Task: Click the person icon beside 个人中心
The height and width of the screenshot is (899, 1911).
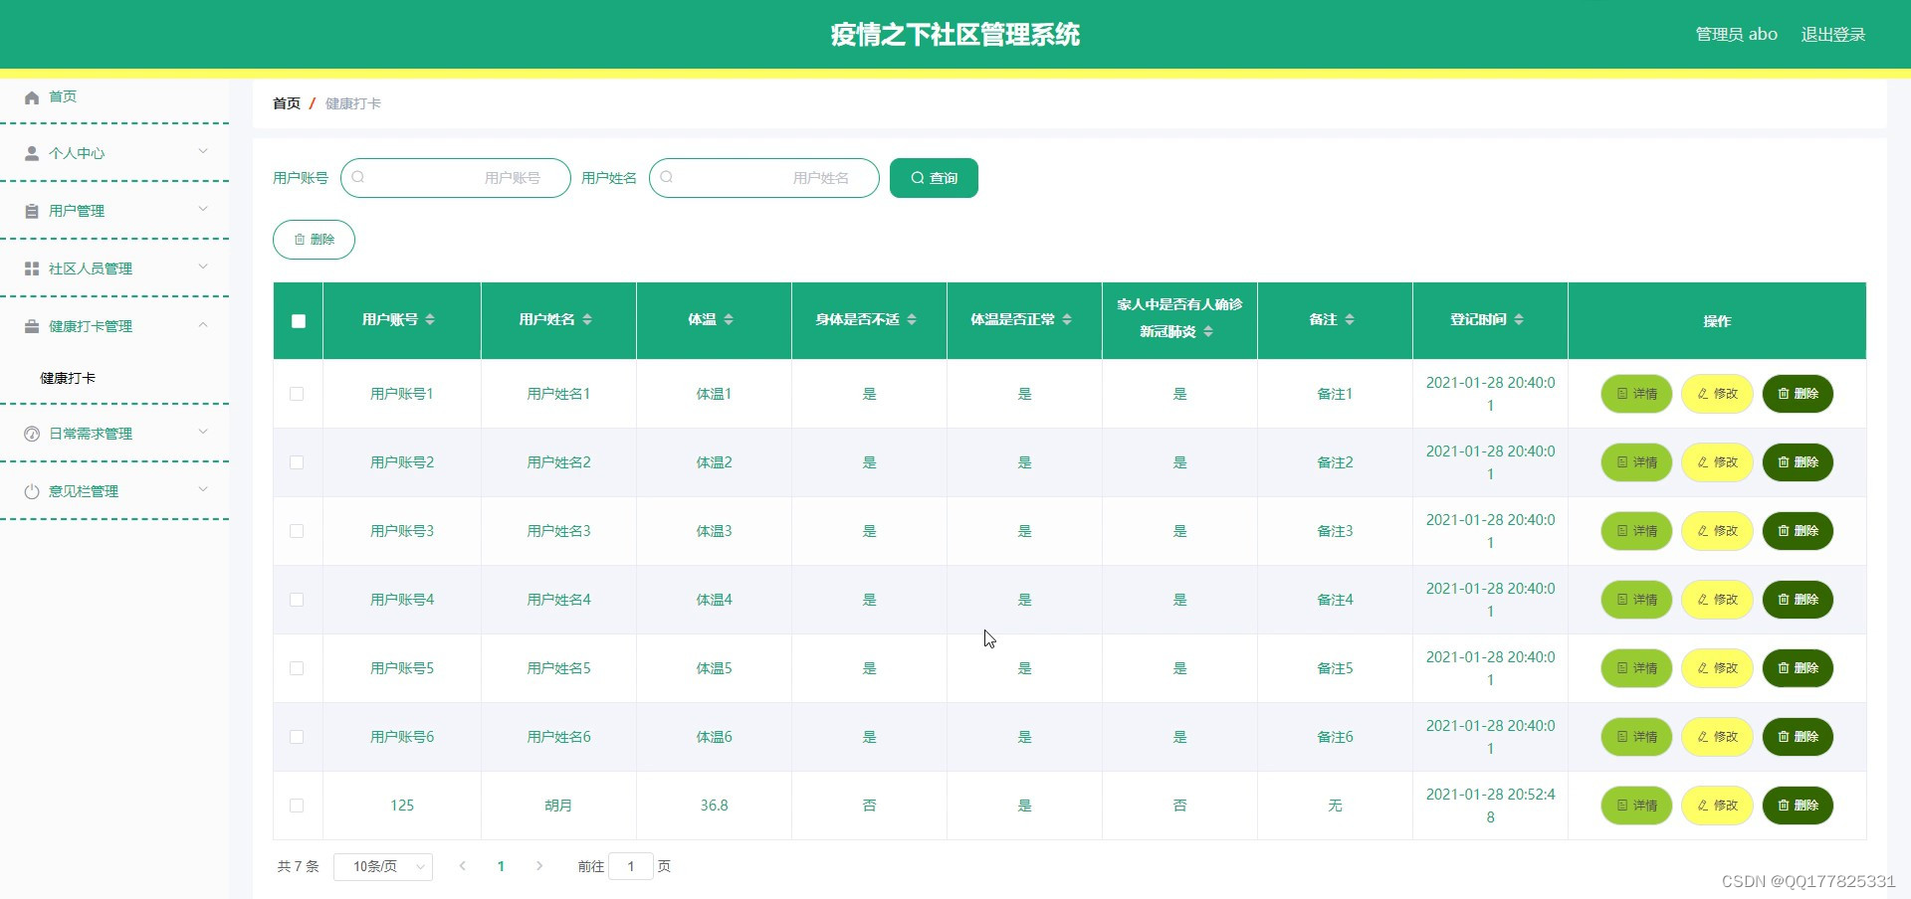Action: click(32, 153)
